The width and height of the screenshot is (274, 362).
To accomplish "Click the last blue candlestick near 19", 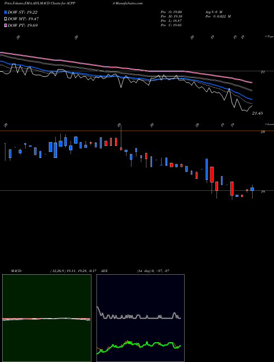I will coord(252,189).
